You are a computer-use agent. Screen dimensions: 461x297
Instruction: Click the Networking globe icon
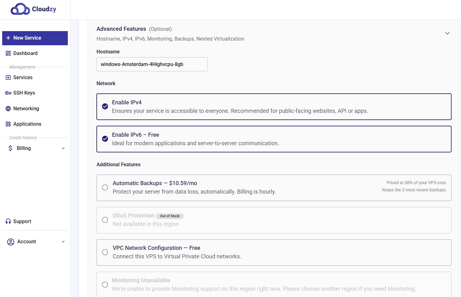(8, 109)
